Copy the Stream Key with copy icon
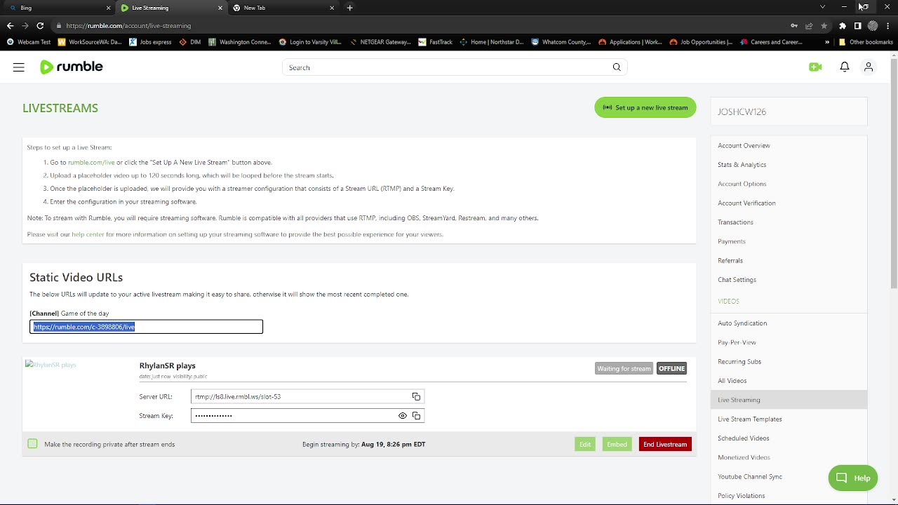Screen dimensions: 898x505 (x=416, y=416)
